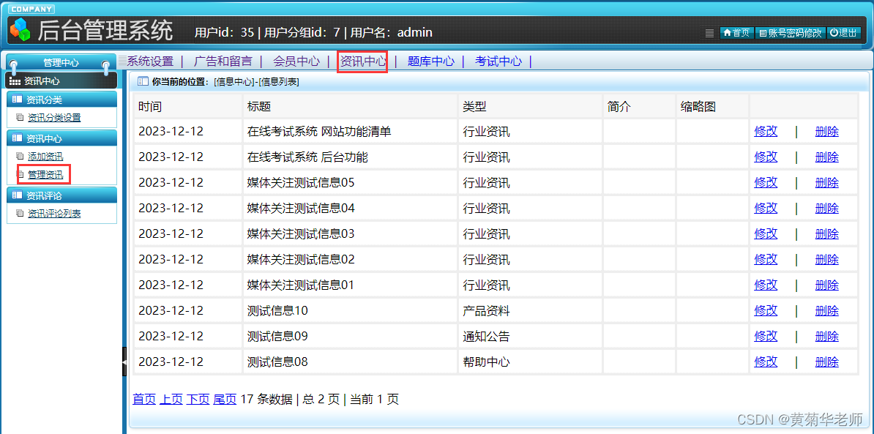Click 删除 for 在线考试系统 后台功能

point(826,157)
